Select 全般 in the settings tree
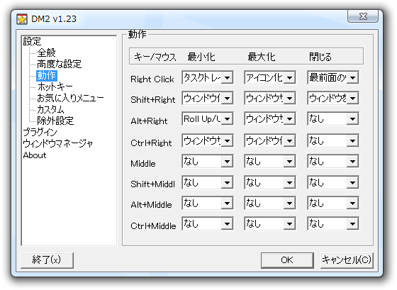Viewport: 397px width, 290px height. [46, 52]
